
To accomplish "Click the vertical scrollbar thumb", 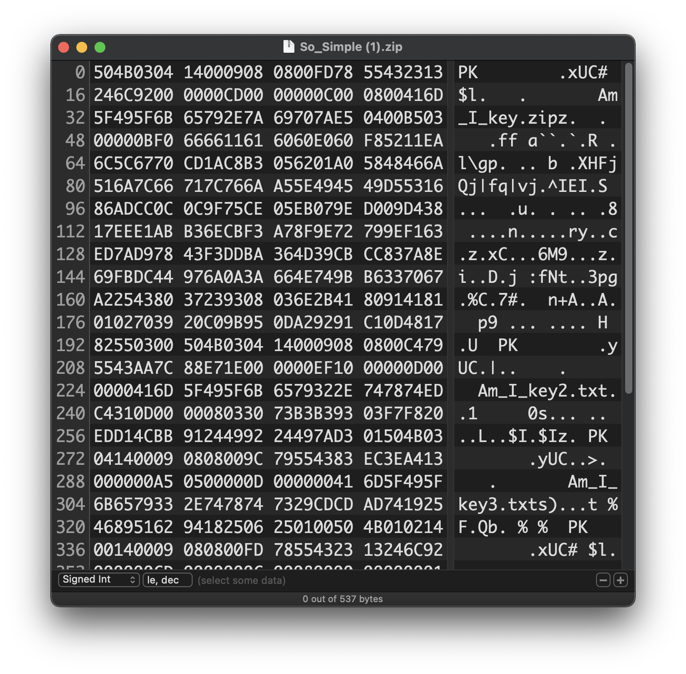I will 629,228.
